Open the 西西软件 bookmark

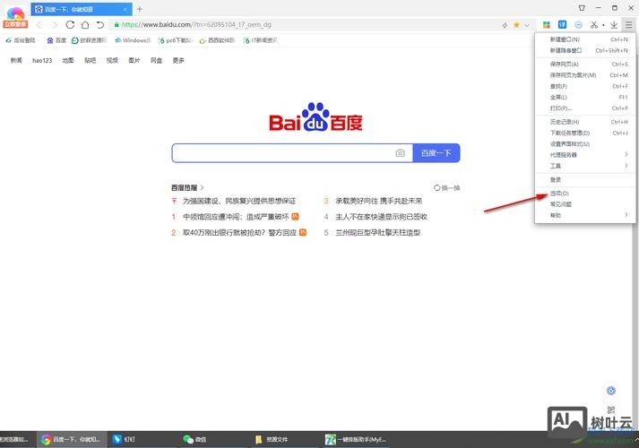click(x=217, y=40)
